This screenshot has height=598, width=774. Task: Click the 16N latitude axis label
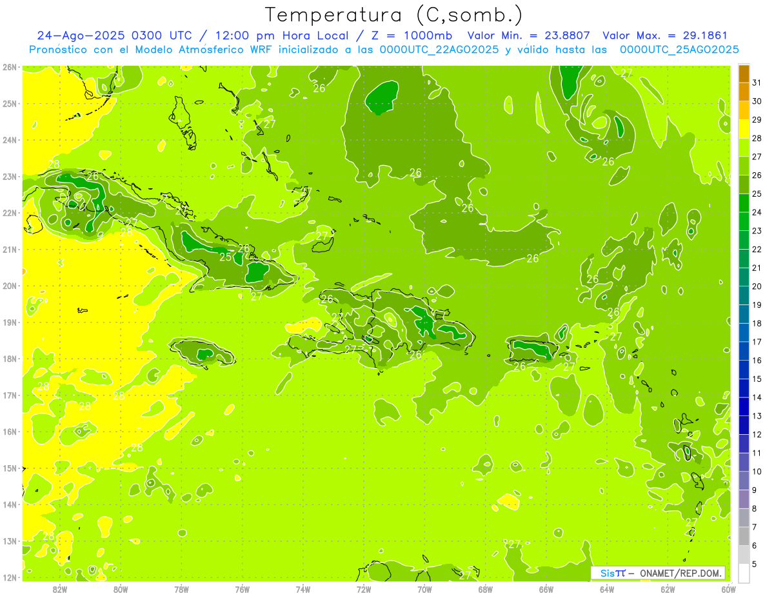coord(9,432)
